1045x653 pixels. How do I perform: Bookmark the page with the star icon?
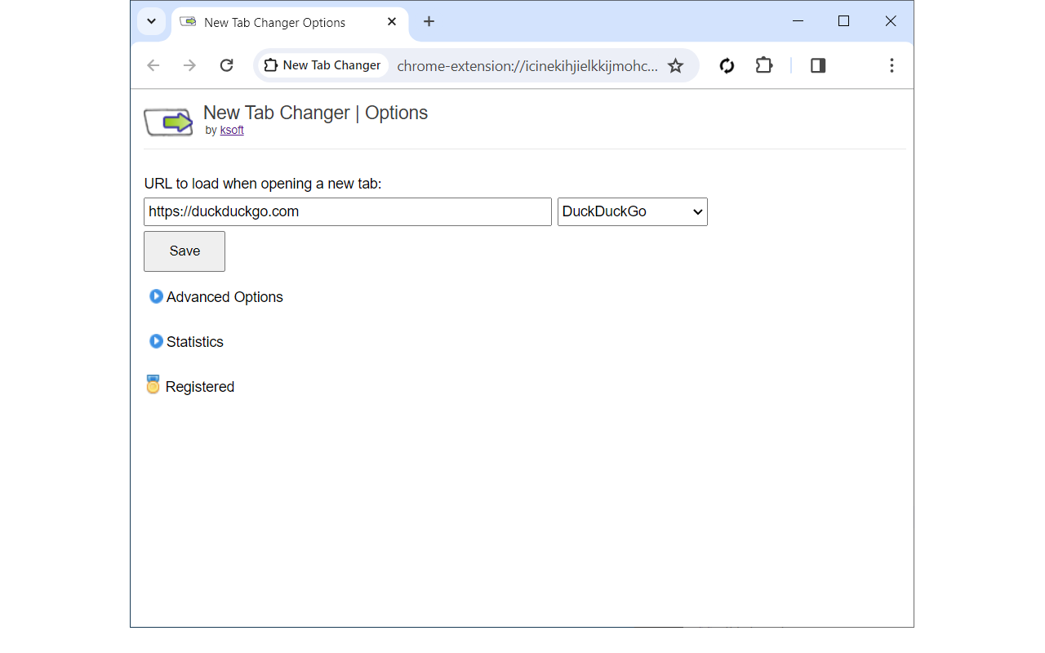click(675, 65)
